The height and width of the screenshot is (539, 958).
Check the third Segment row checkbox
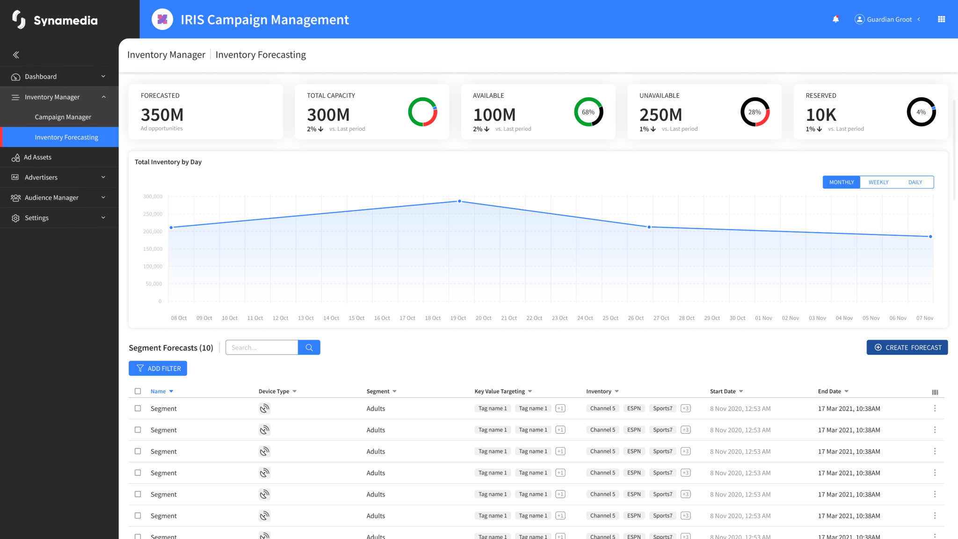(x=138, y=452)
